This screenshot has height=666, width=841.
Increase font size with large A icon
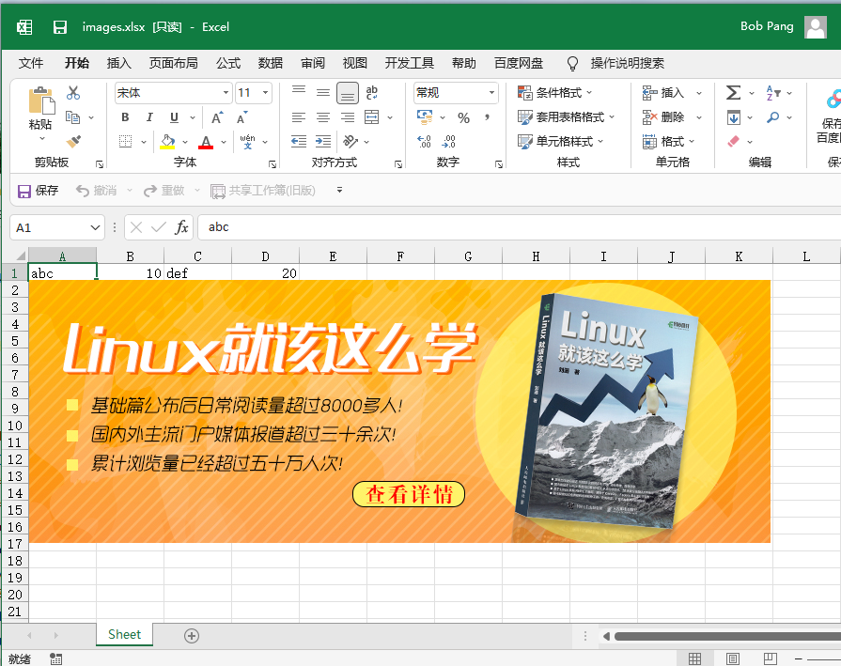pyautogui.click(x=217, y=117)
